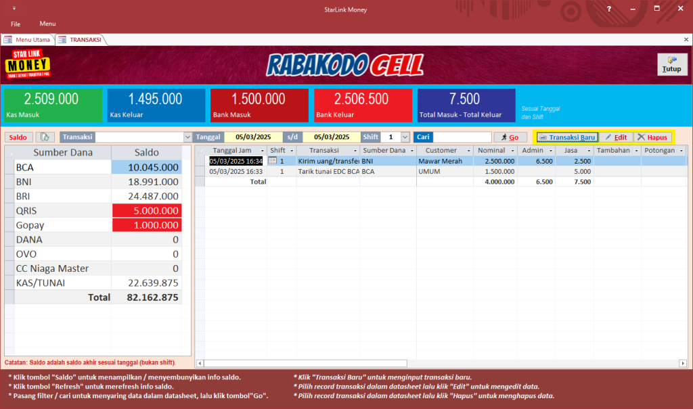Click the scroll left arrow of datasheet
This screenshot has height=409, width=693.
click(x=200, y=363)
